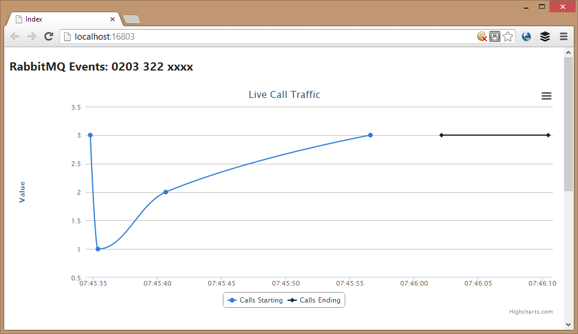
Task: Open the Highcharts chart context menu icon
Action: click(547, 96)
